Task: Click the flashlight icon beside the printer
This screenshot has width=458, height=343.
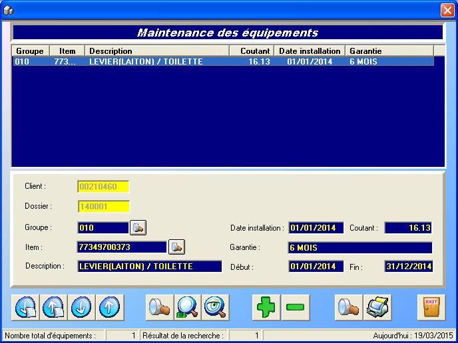Action: [348, 307]
